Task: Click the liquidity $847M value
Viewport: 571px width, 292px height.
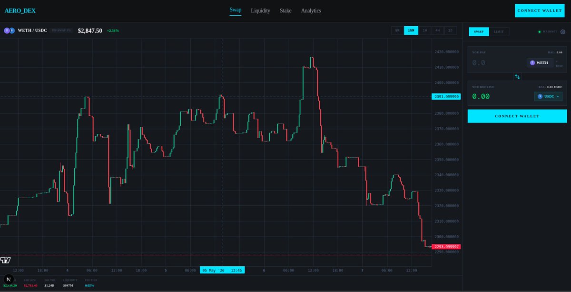Action: (x=68, y=285)
